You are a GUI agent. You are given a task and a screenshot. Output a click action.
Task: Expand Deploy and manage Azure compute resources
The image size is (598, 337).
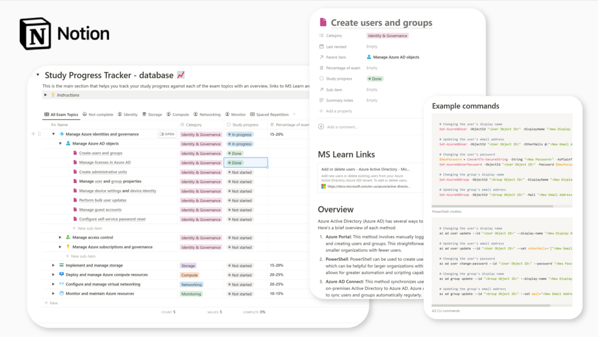click(x=54, y=275)
